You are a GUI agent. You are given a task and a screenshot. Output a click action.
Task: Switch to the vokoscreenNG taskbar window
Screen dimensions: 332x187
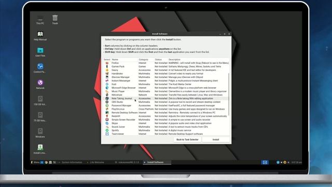(127, 163)
